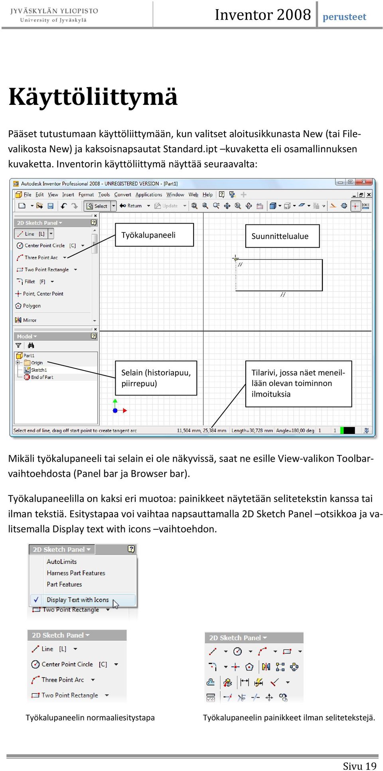Click the Save disk icon in Inventor toolbar
Image resolution: width=383 pixels, height=771 pixels.
(50, 206)
